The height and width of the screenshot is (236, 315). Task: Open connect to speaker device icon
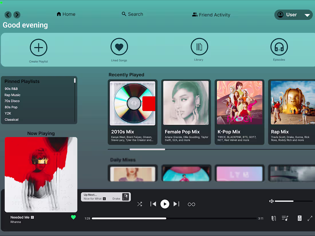click(300, 218)
